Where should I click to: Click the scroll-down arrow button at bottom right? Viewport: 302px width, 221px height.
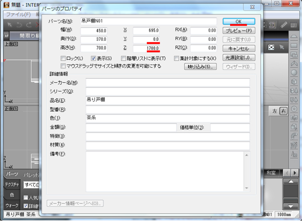pyautogui.click(x=290, y=206)
